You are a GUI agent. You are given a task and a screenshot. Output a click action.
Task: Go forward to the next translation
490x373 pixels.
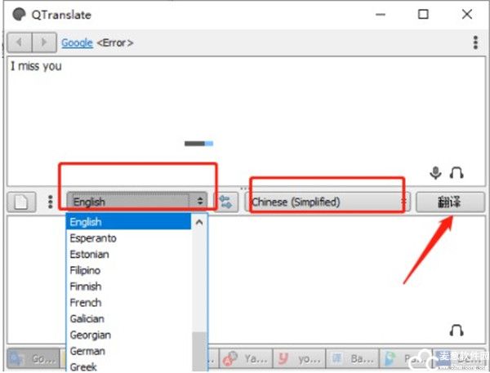click(44, 42)
